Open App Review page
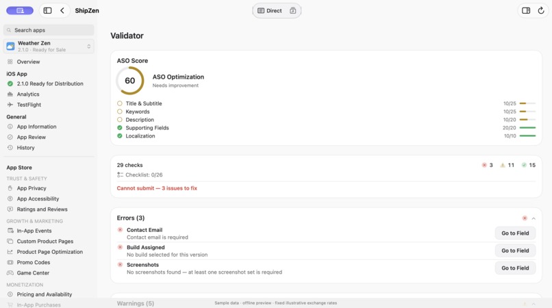Viewport: 552px width, 308px height. point(32,137)
